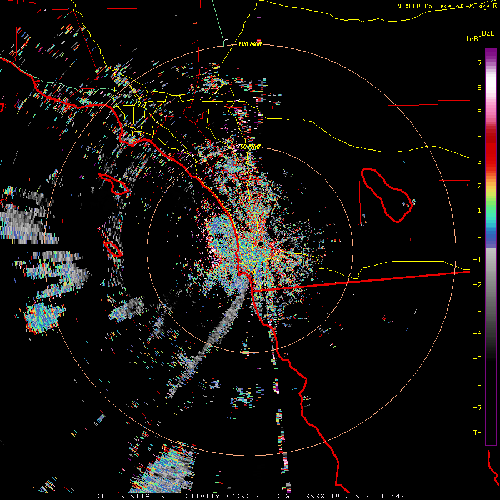Click the -7 value on the color scale

point(477,408)
